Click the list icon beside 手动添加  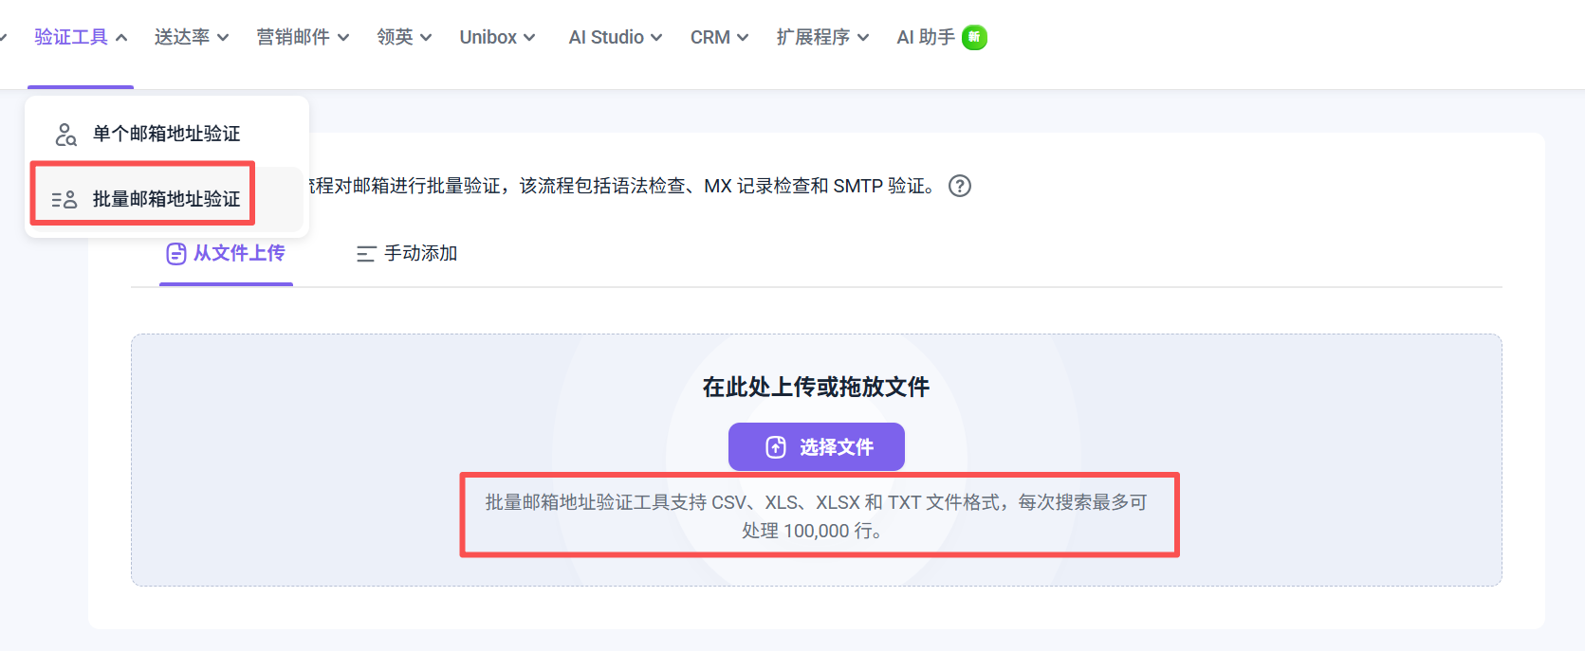point(366,254)
